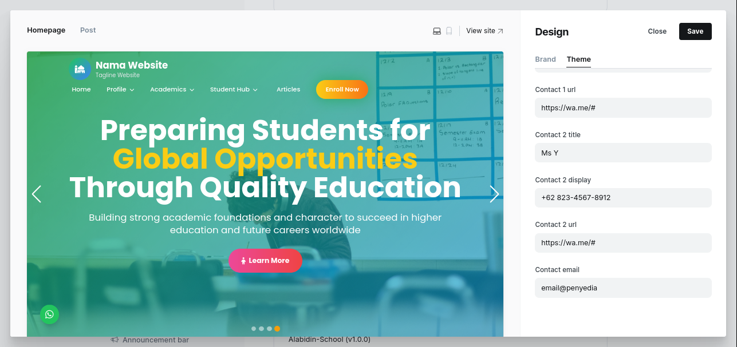Open View site link
The image size is (737, 347).
484,31
